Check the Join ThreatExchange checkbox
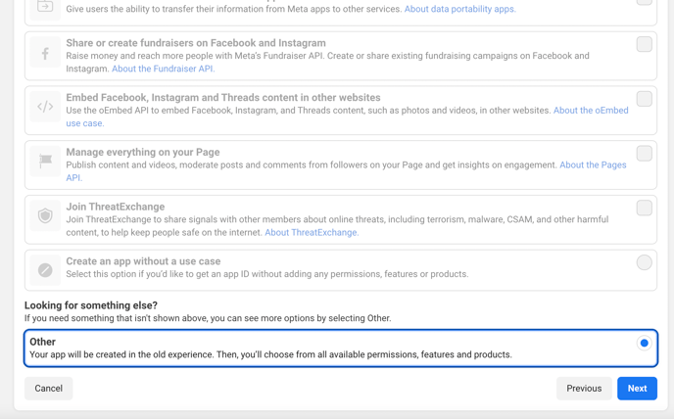The height and width of the screenshot is (419, 674). pyautogui.click(x=644, y=208)
